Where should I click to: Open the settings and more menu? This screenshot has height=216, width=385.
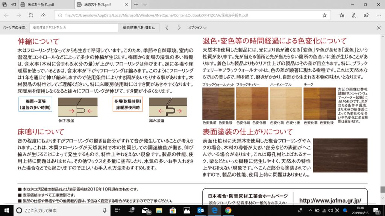pyautogui.click(x=378, y=15)
